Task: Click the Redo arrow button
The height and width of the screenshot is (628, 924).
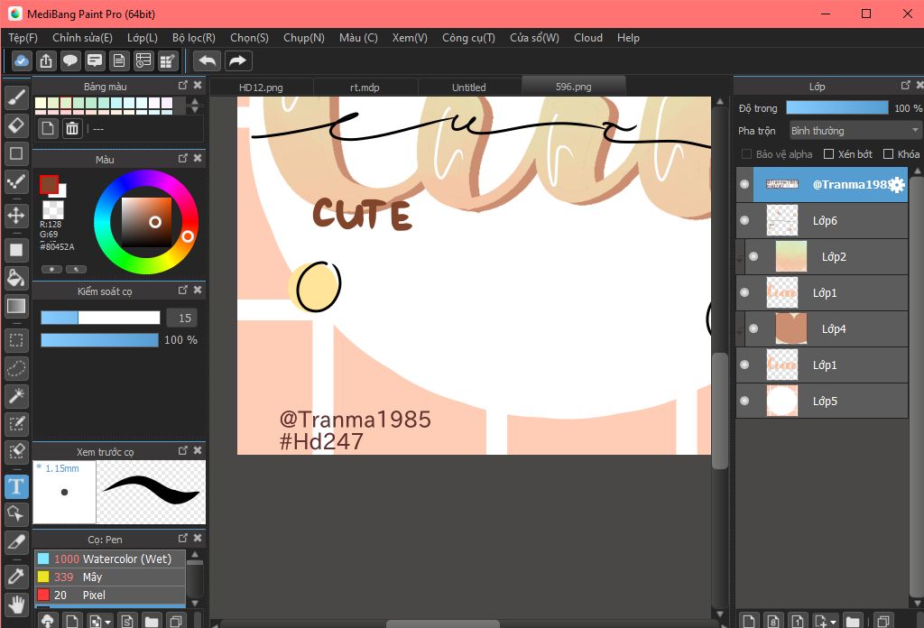Action: click(x=237, y=60)
